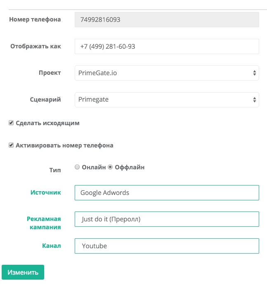Select the Оффлайн radio button
This screenshot has width=267, height=285.
coord(110,167)
